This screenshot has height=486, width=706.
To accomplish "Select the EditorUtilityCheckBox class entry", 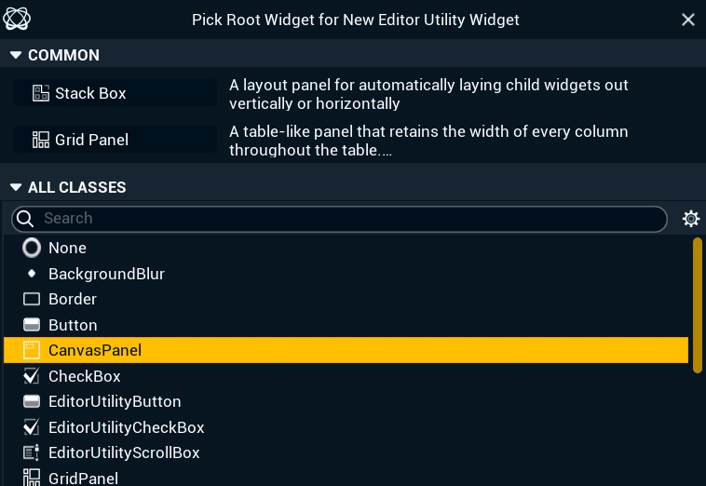I will tap(126, 427).
